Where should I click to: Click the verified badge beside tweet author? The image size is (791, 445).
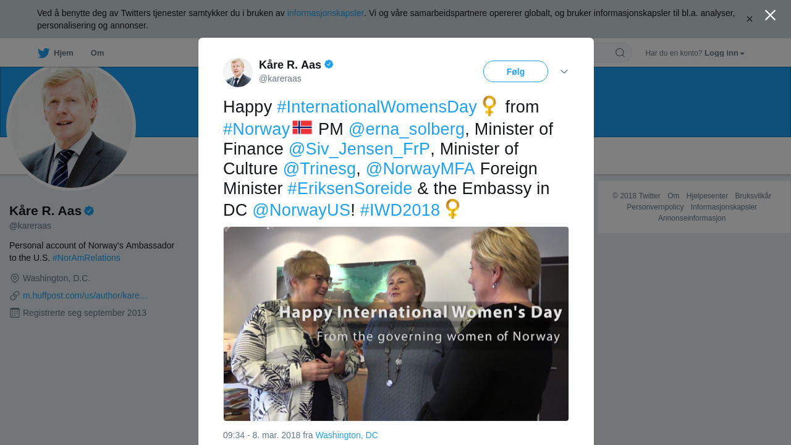329,64
